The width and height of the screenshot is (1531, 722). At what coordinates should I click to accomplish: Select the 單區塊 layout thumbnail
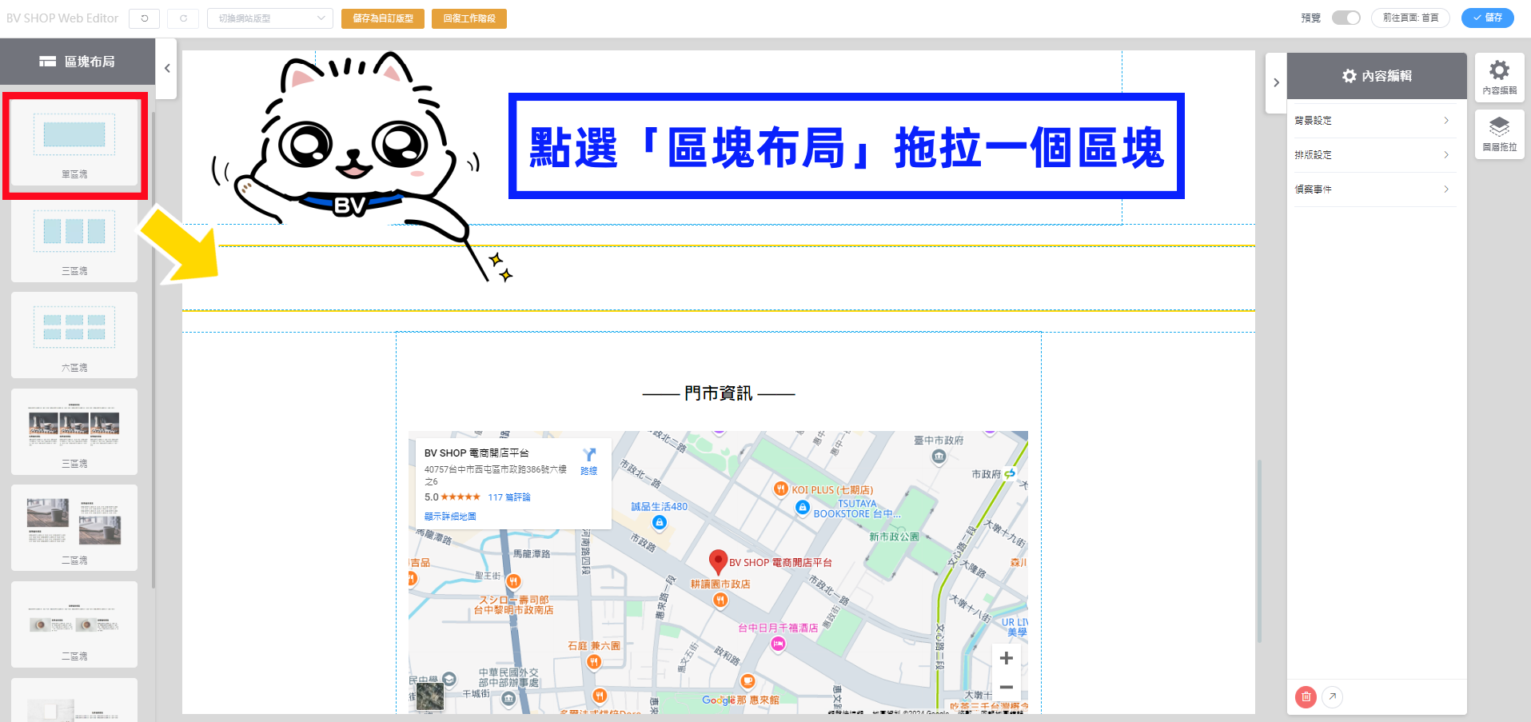coord(74,144)
